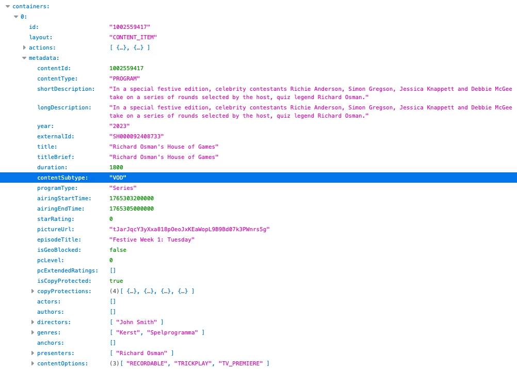
Task: Click the "VOD" value
Action: pos(118,178)
